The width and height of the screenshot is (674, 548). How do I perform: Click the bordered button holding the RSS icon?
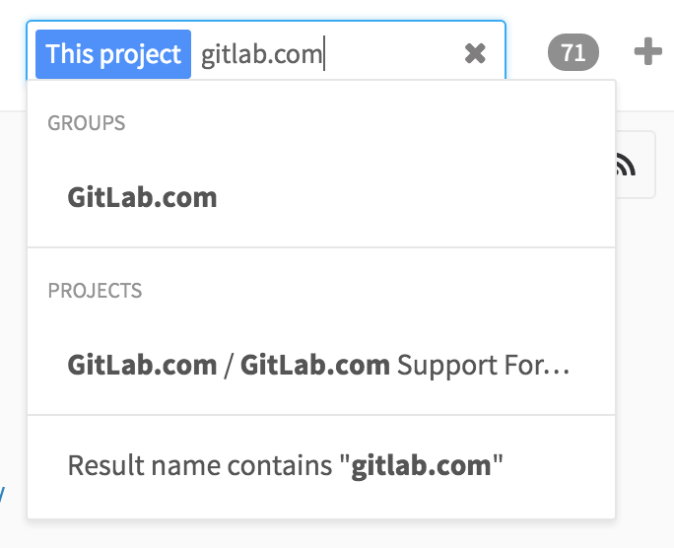click(x=636, y=165)
